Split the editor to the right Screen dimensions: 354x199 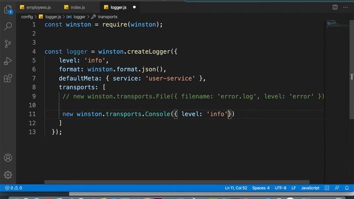point(335,7)
